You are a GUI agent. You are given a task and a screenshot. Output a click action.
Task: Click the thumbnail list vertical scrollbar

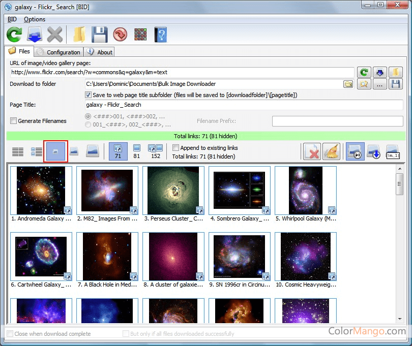400,244
